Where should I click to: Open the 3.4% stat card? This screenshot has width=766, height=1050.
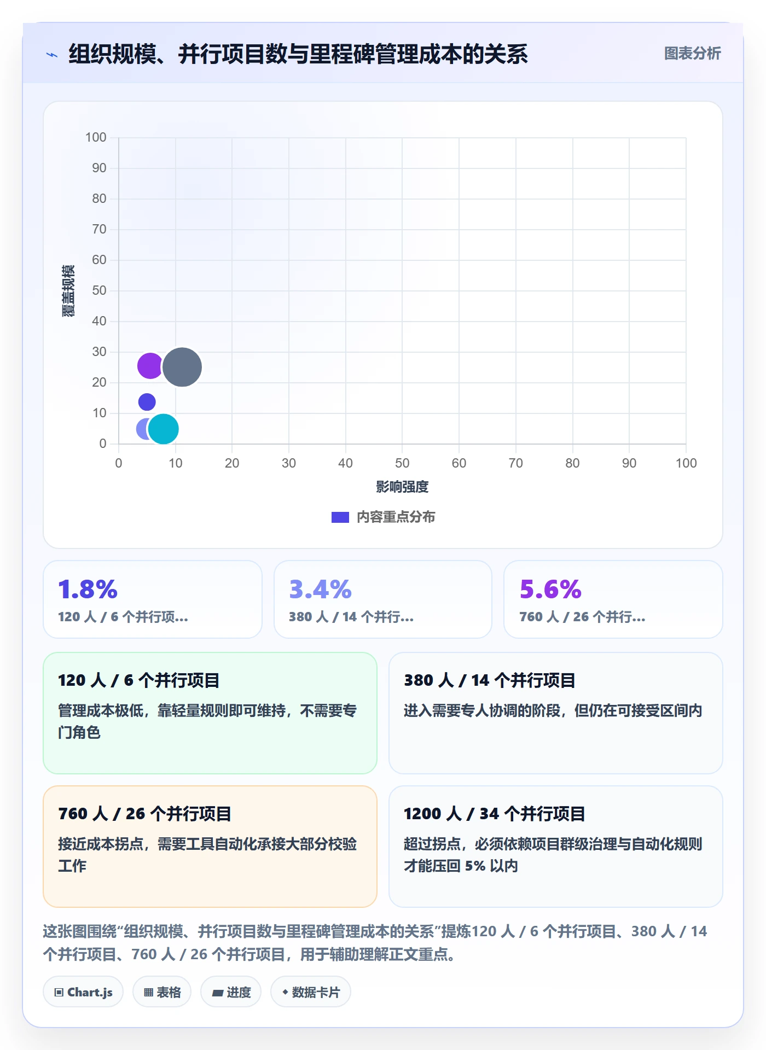pyautogui.click(x=383, y=599)
